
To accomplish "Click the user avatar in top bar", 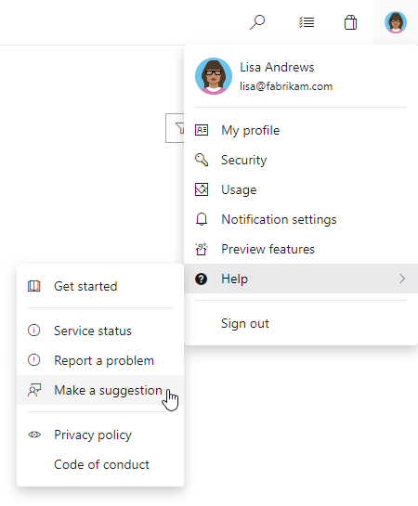I will click(396, 22).
